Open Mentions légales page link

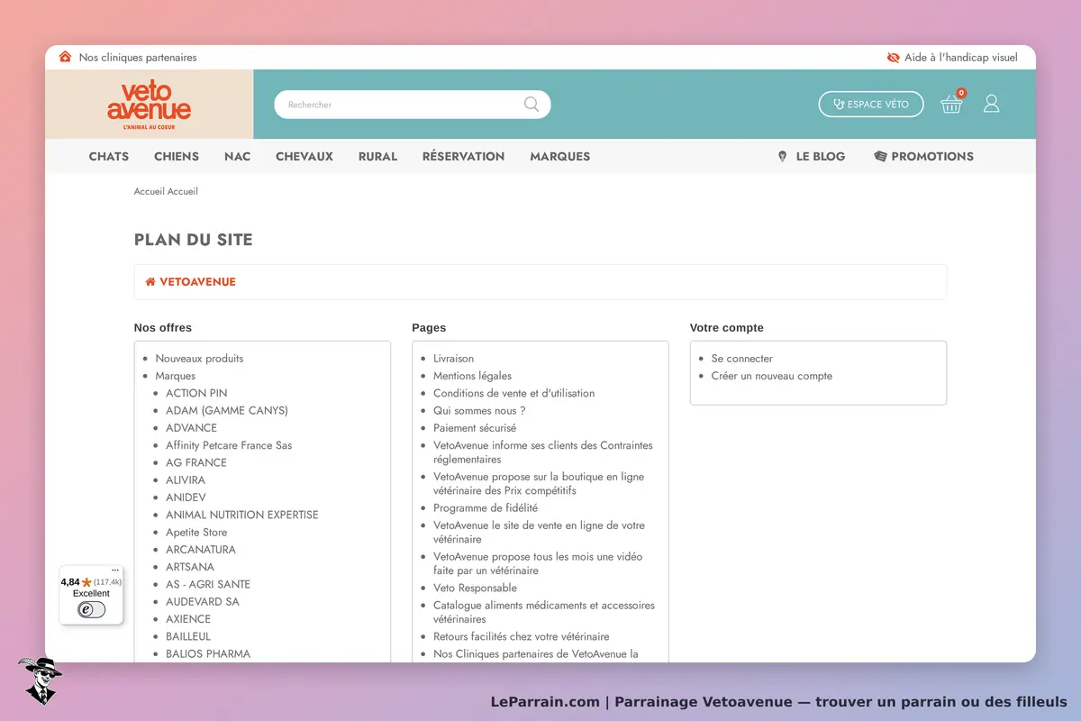[472, 376]
